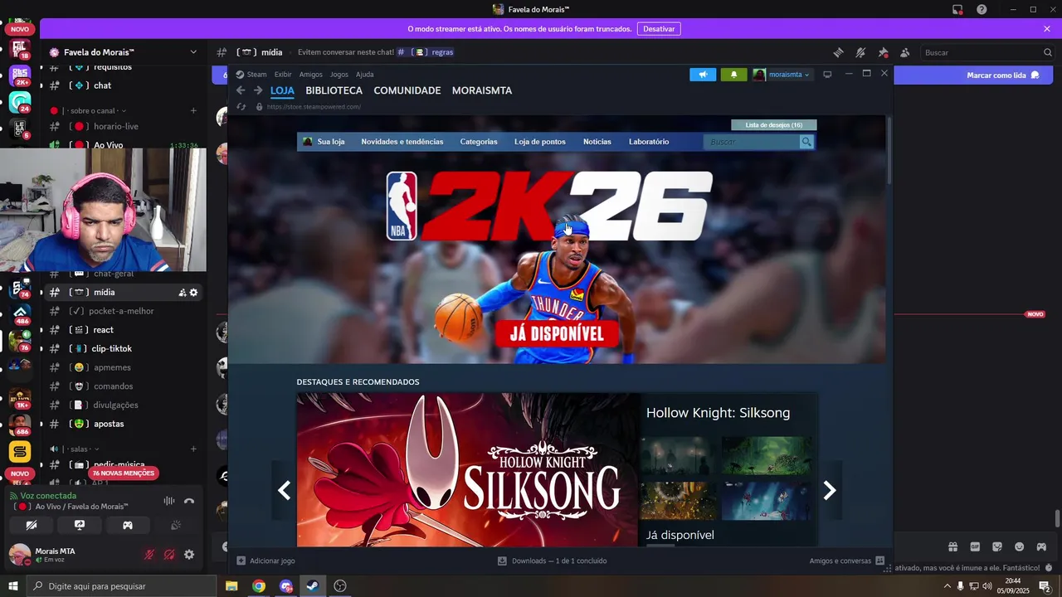
Task: Reload the Steam store page
Action: tap(241, 106)
